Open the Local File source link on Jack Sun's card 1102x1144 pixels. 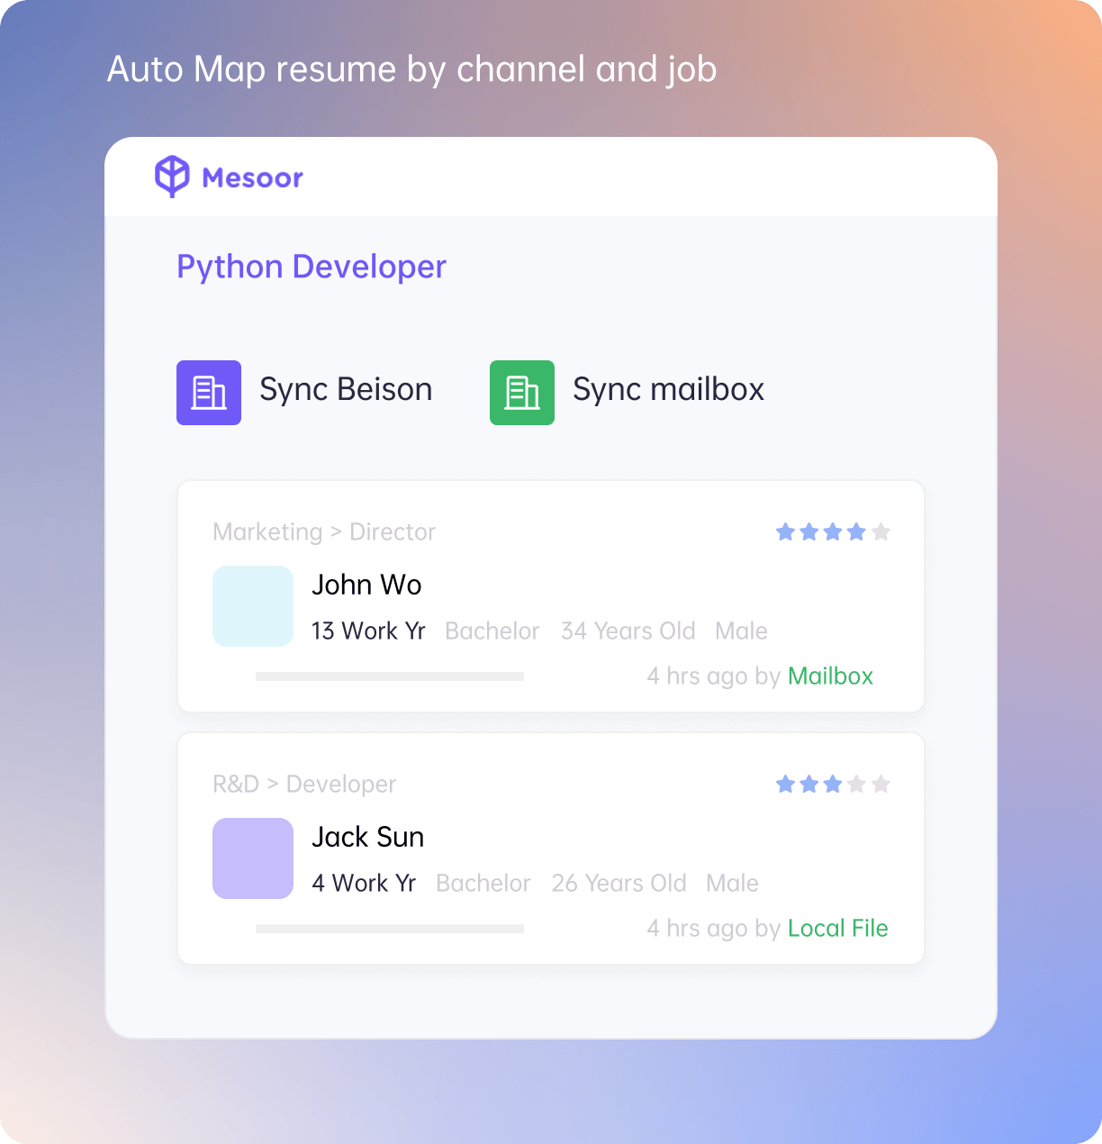pyautogui.click(x=837, y=929)
